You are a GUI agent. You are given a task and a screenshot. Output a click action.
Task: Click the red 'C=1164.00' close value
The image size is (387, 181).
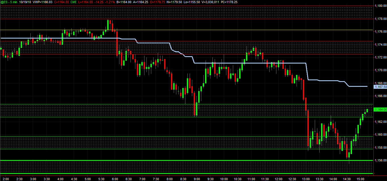click(x=61, y=2)
